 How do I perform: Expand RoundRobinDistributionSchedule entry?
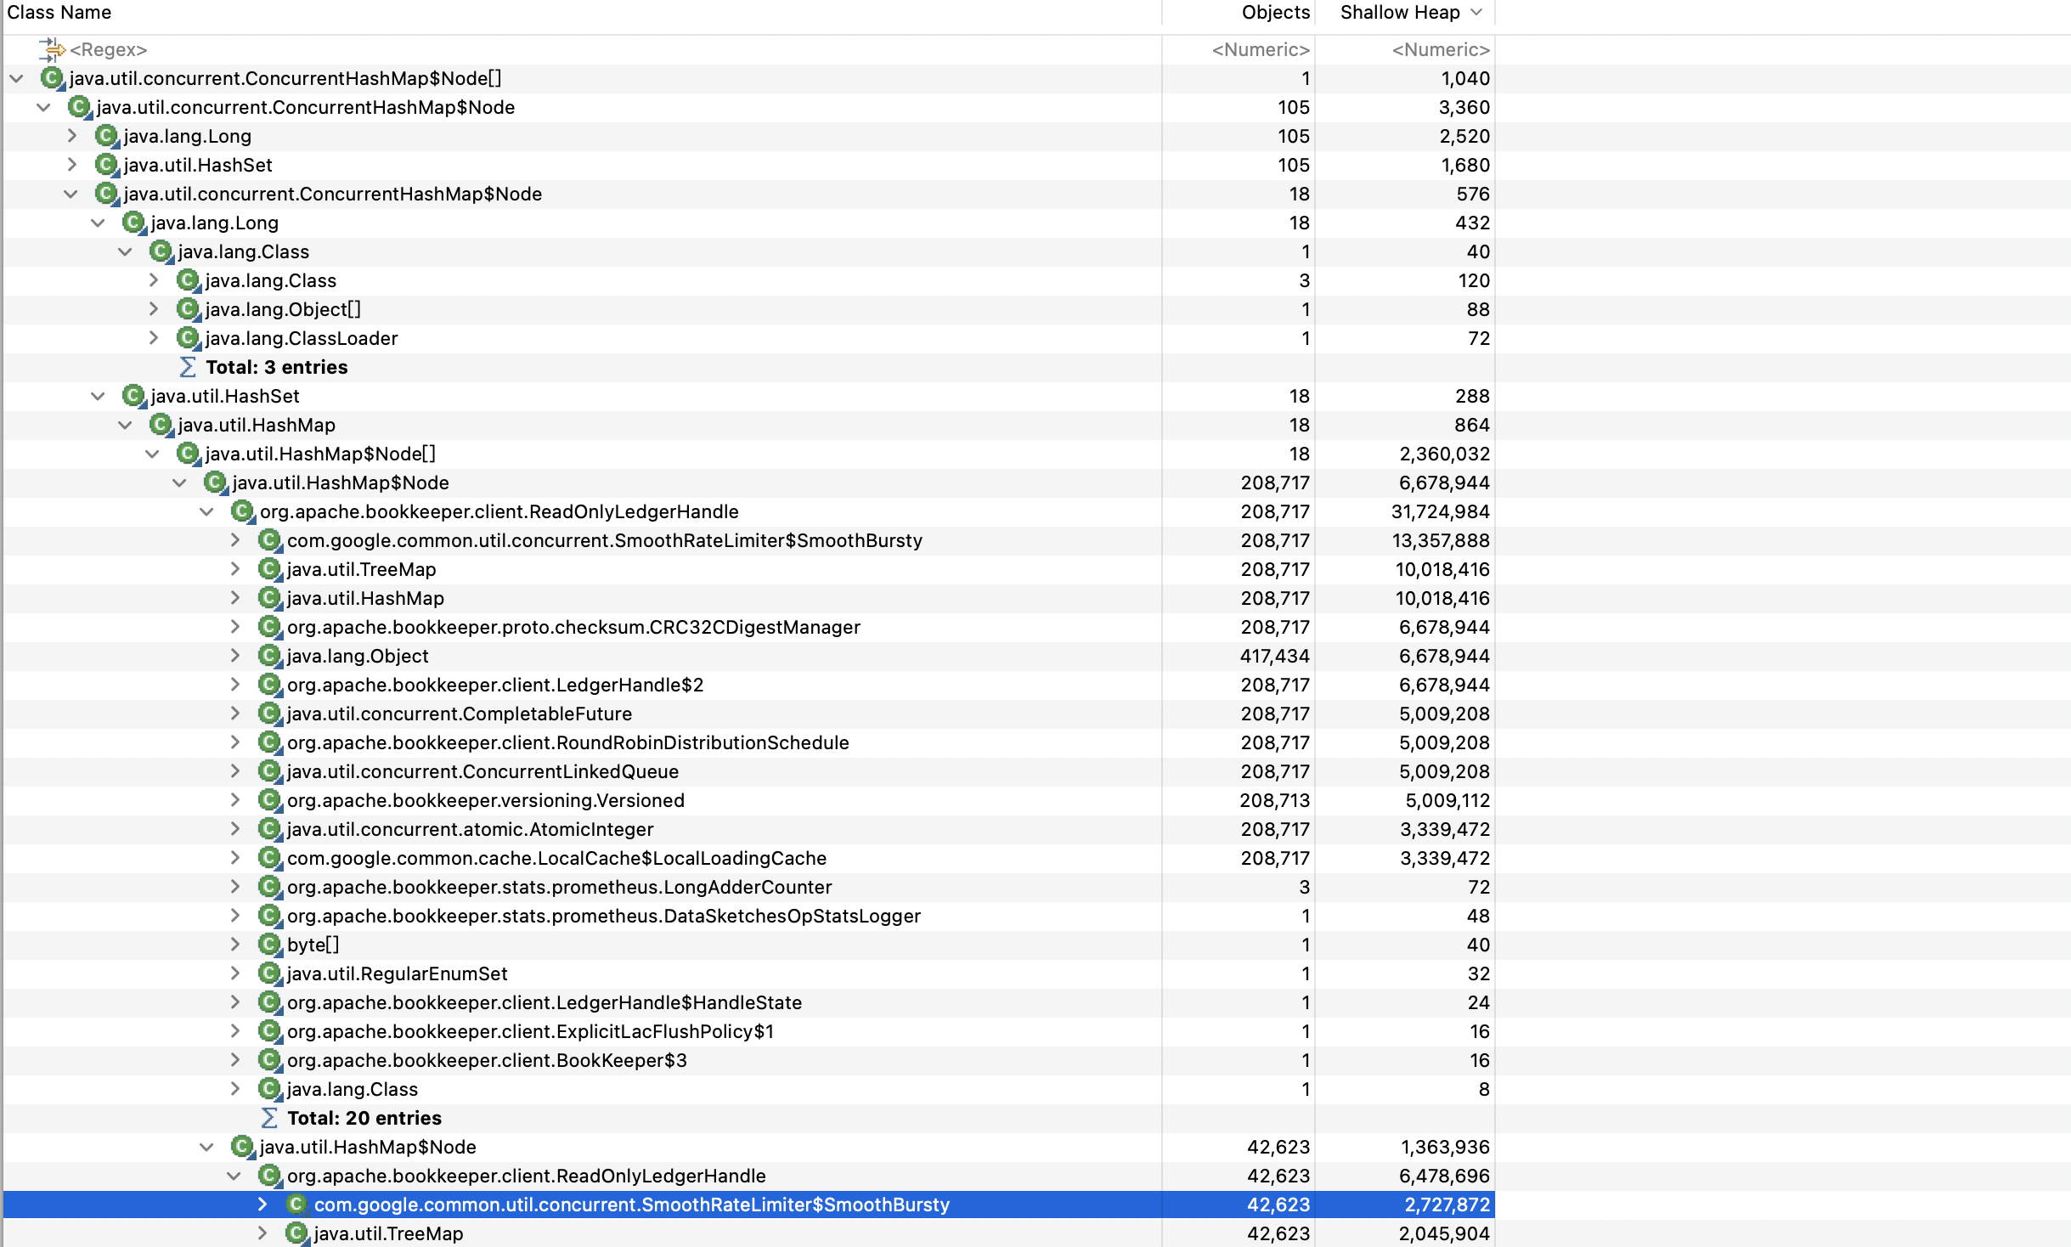click(235, 742)
